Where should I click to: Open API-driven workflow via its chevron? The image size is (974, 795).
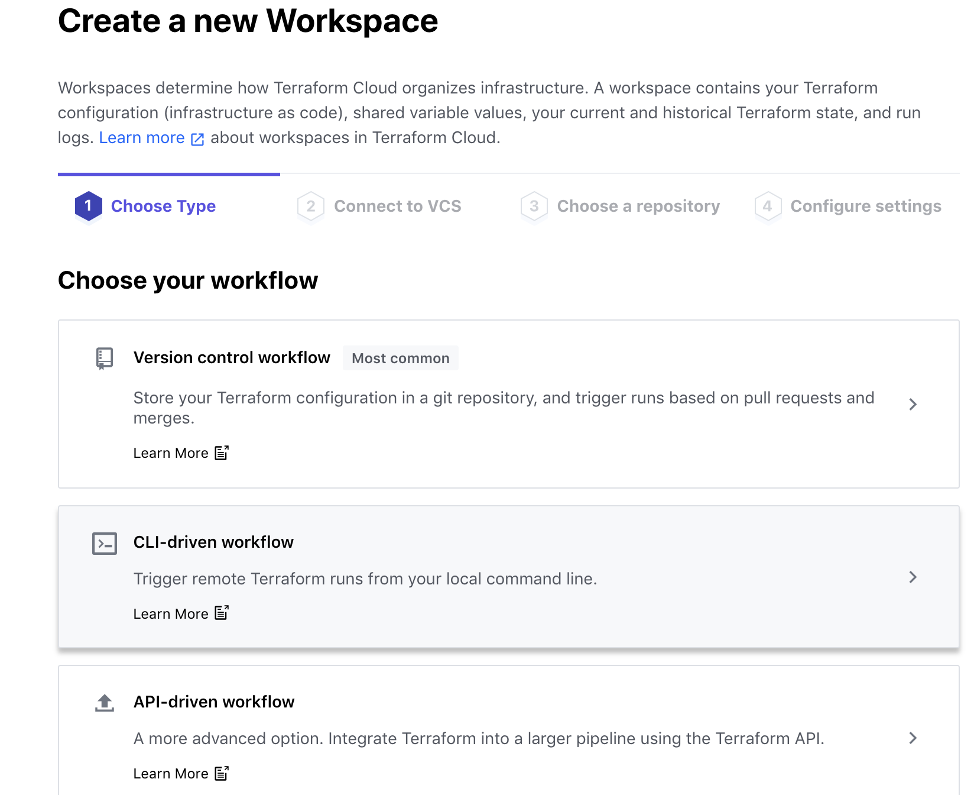pos(913,738)
